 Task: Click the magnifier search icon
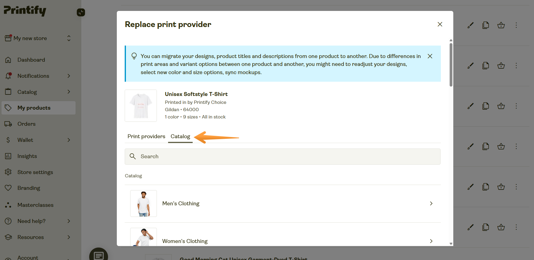pyautogui.click(x=133, y=156)
